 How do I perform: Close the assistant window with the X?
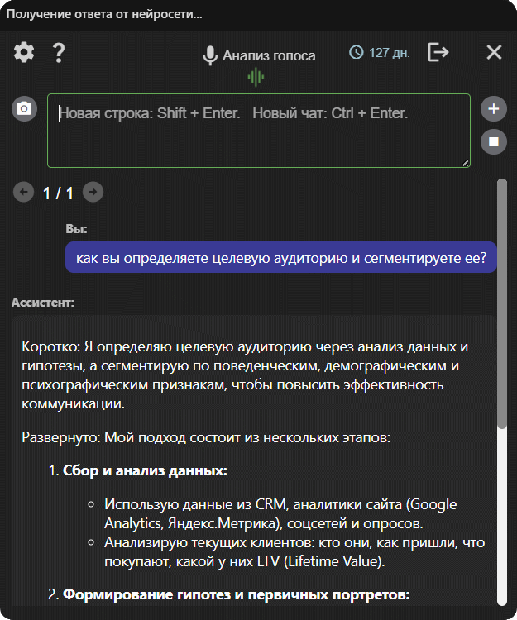click(494, 52)
